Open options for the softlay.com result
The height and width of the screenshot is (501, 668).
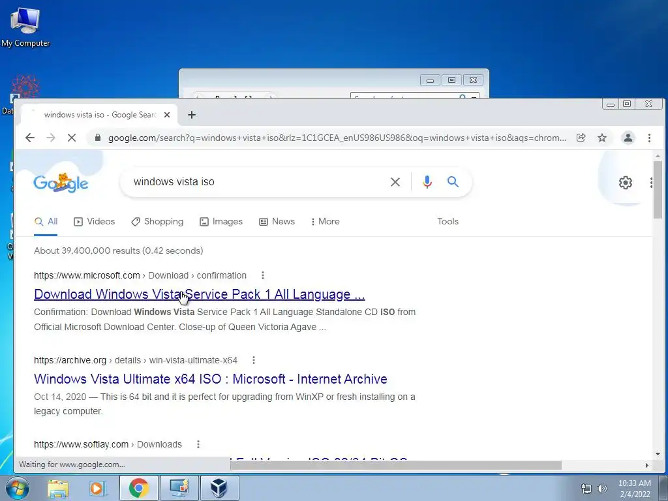click(198, 444)
